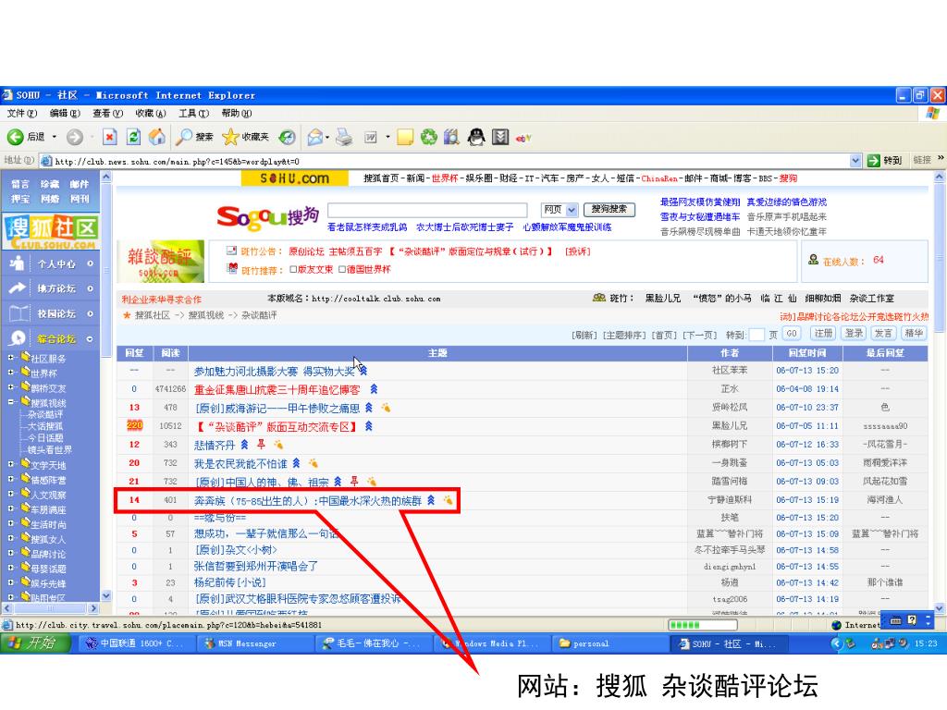Expand the 社区服务 tree node

click(10, 358)
